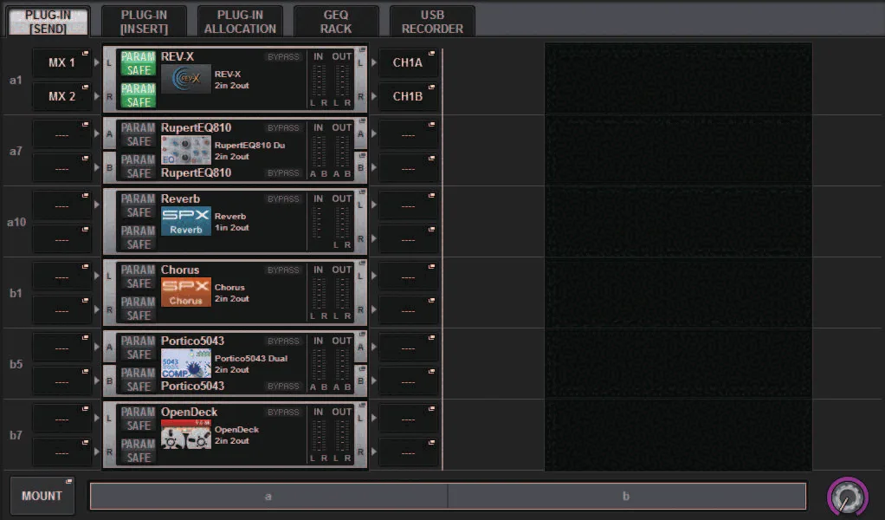This screenshot has width=885, height=520.
Task: Open the SPX Reverb plug-in thumbnail
Action: click(x=186, y=221)
